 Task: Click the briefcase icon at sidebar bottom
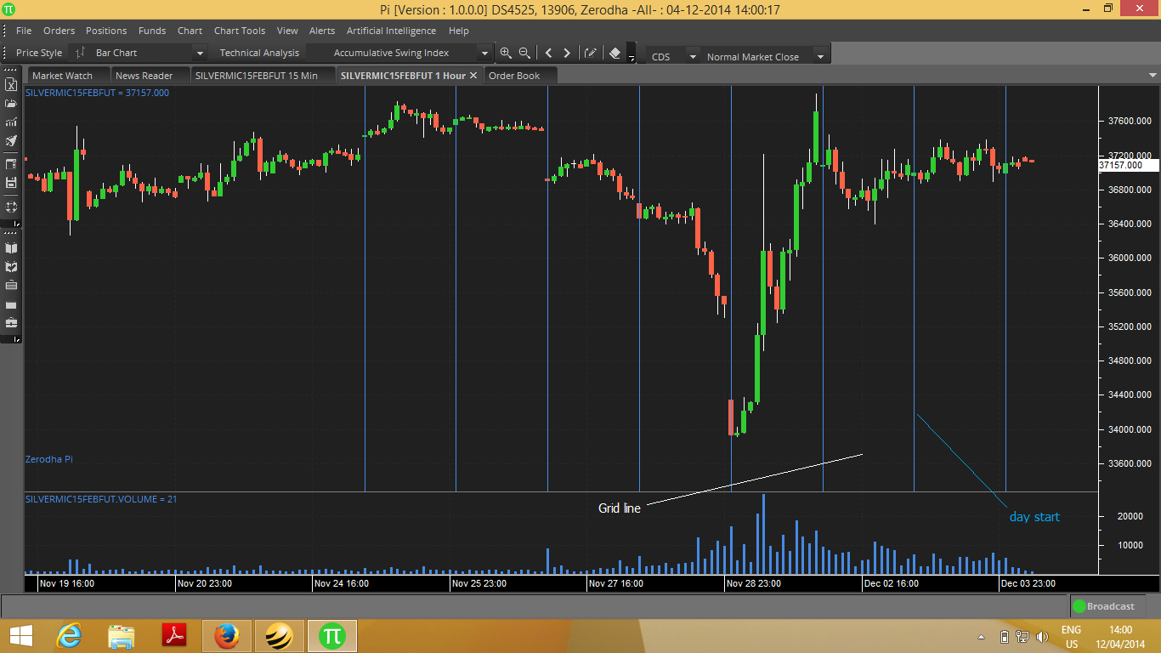pos(11,323)
